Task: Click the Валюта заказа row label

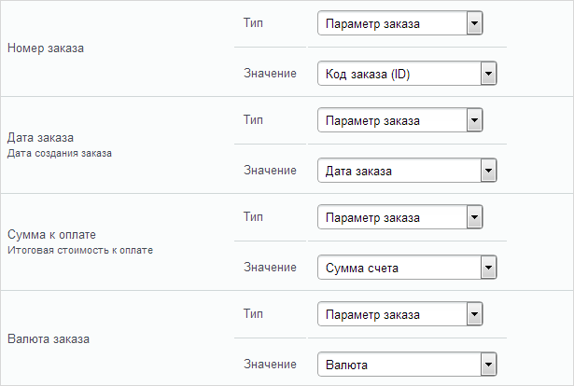Action: [x=49, y=338]
